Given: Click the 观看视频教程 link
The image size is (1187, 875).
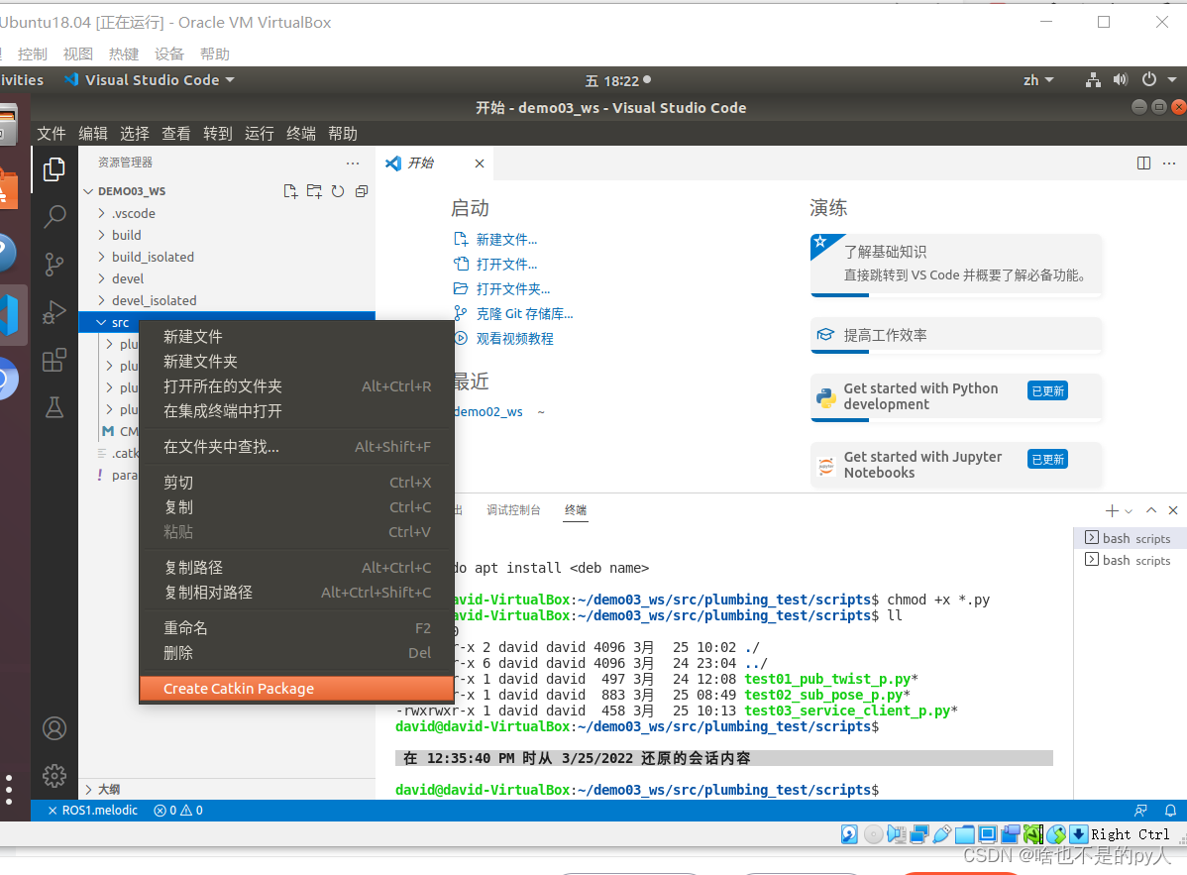Looking at the screenshot, I should pos(515,339).
